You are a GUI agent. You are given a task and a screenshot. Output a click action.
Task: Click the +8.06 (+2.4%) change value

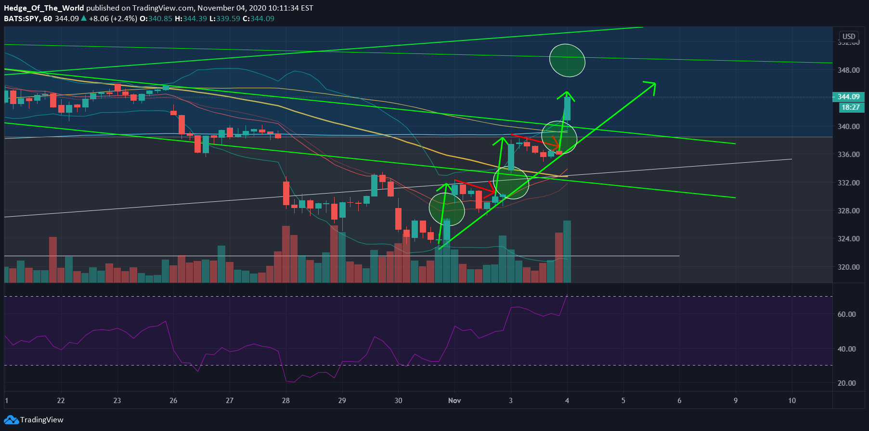tap(113, 19)
